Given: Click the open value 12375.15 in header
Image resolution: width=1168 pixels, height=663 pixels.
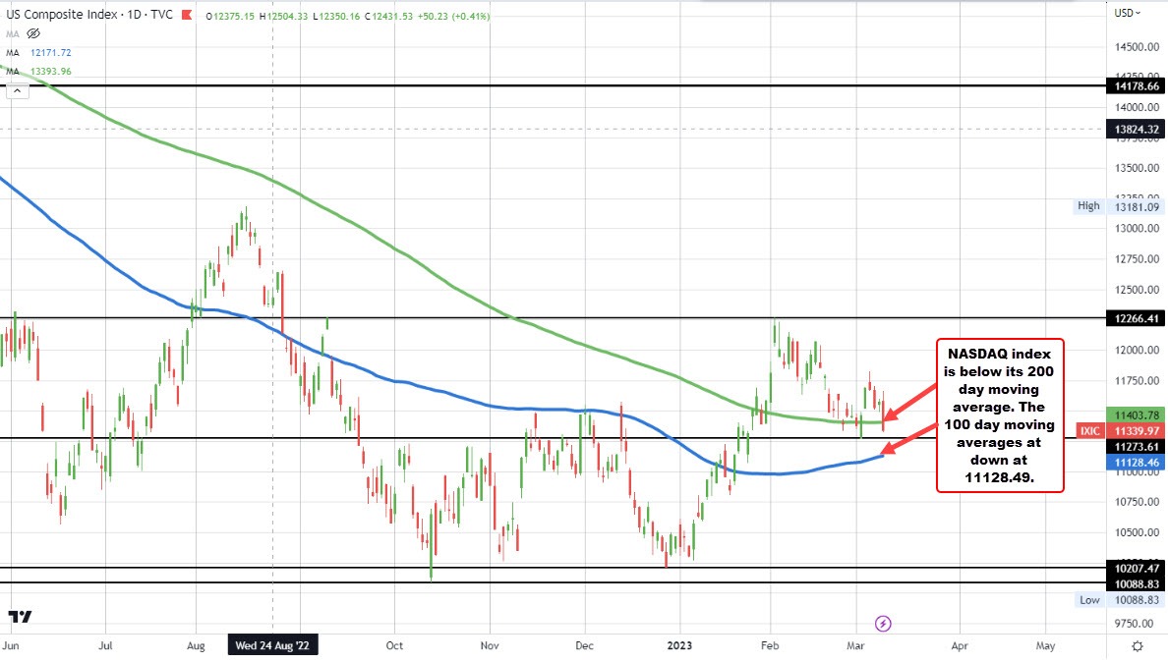Looking at the screenshot, I should (234, 16).
